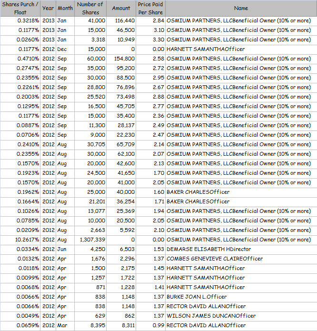Select the 30,705 shares cell

tap(90, 144)
